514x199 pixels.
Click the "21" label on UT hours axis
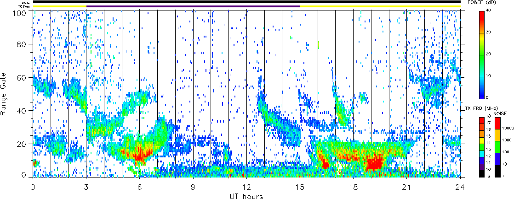pos(407,187)
